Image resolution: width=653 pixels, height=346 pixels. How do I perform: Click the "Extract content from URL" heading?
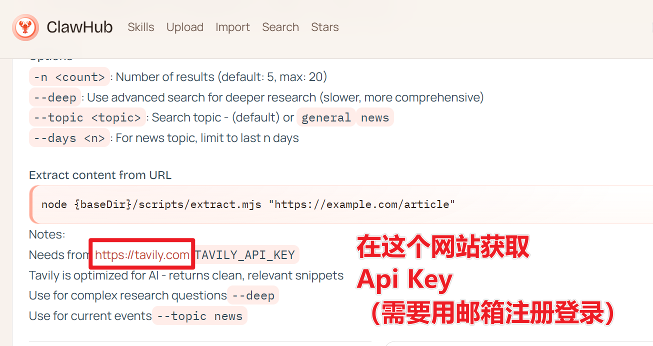click(x=100, y=175)
